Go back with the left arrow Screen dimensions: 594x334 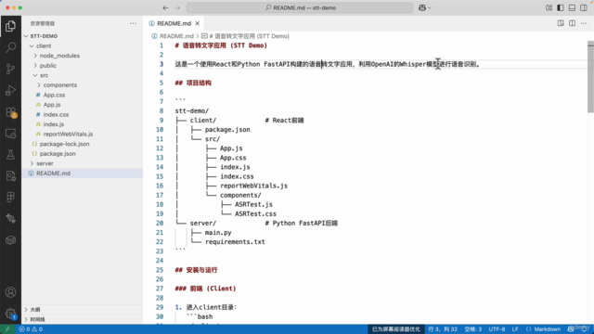[165, 7]
